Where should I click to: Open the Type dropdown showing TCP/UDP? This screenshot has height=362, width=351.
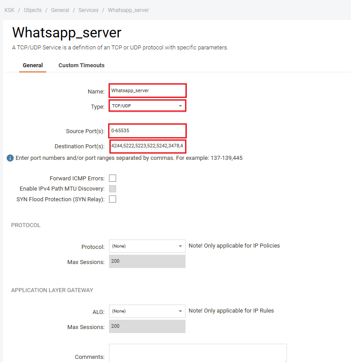tap(147, 106)
